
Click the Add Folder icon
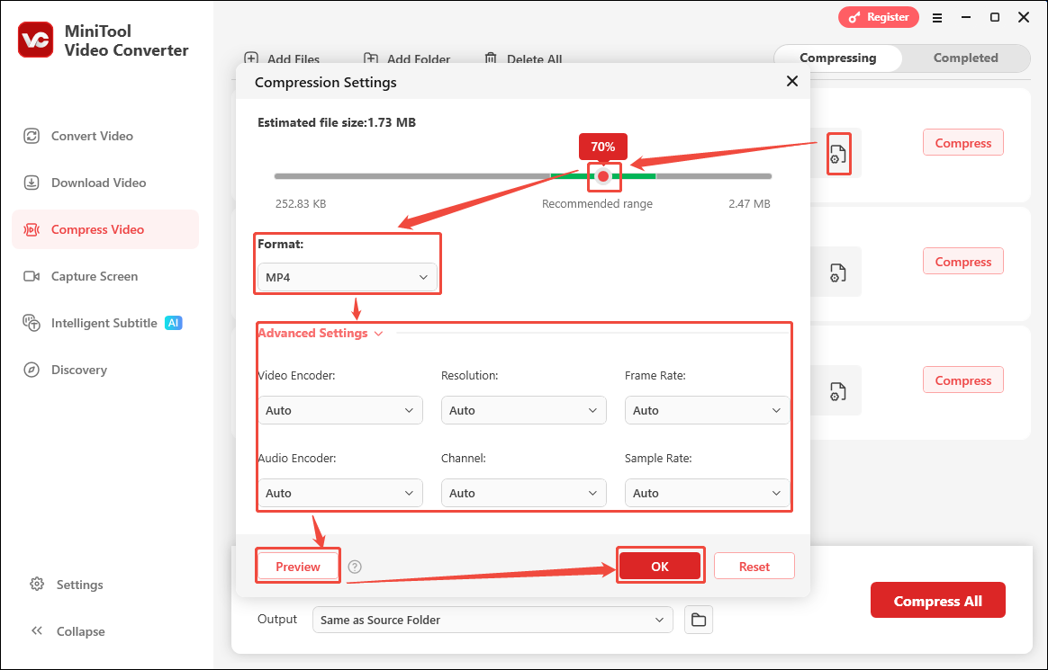(x=371, y=58)
